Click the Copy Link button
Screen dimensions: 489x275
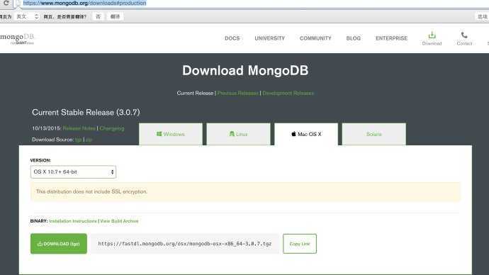click(x=300, y=244)
